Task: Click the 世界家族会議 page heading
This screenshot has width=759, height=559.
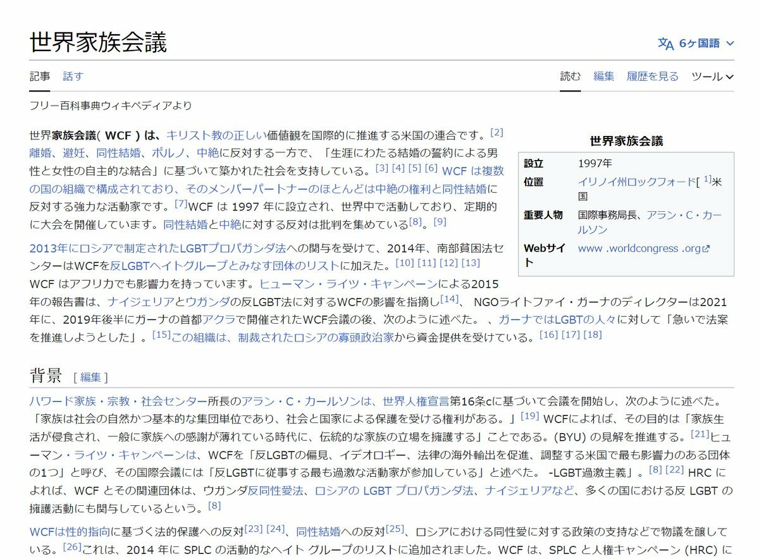Action: pos(98,42)
